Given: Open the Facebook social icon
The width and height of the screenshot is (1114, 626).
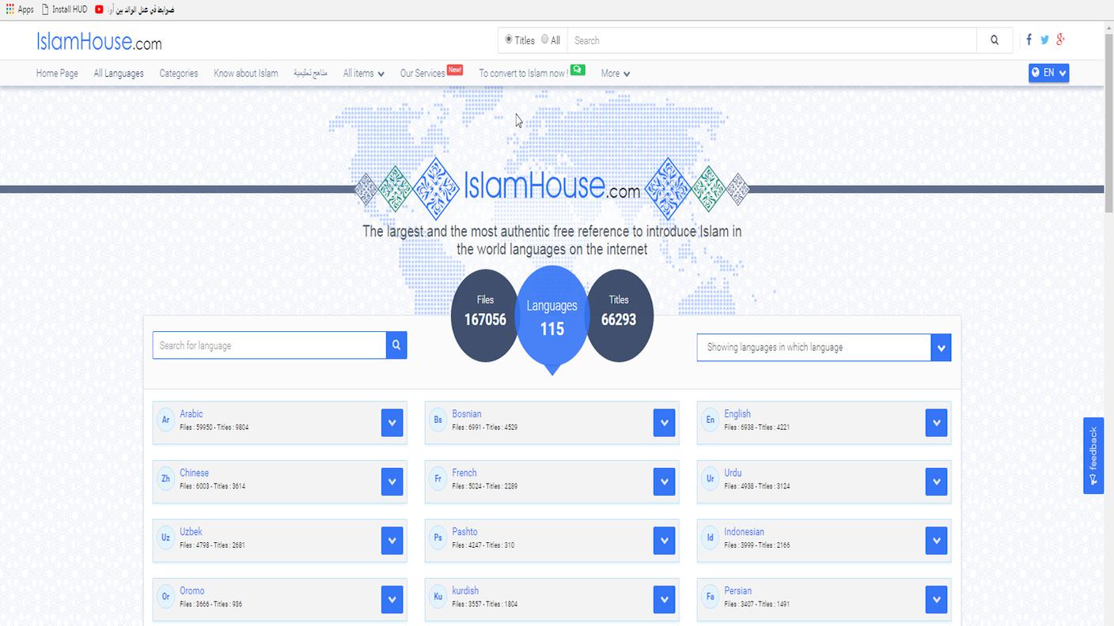Looking at the screenshot, I should click(1029, 40).
